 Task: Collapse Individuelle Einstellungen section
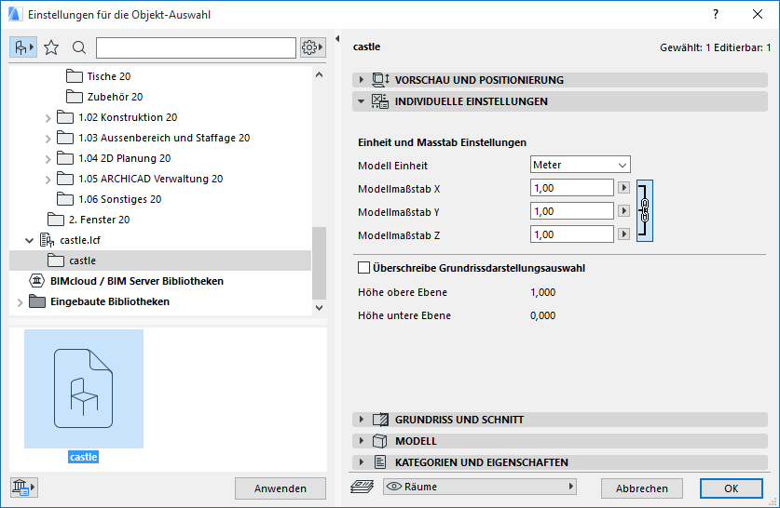click(362, 101)
